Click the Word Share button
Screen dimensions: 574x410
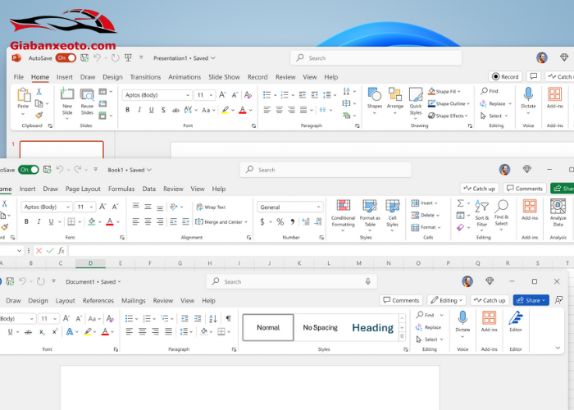click(531, 300)
